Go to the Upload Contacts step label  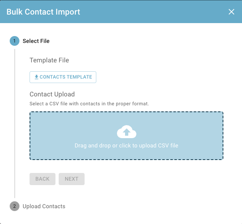(44, 207)
